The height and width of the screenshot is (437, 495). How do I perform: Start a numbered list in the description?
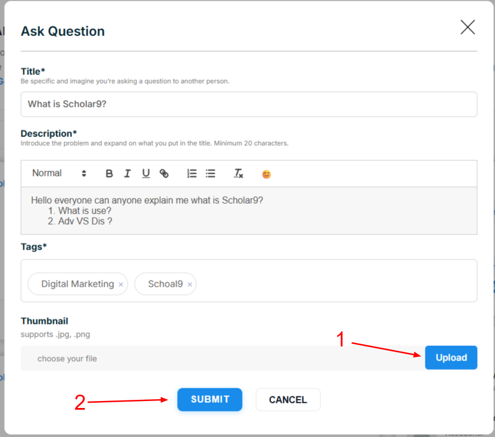[x=192, y=174]
